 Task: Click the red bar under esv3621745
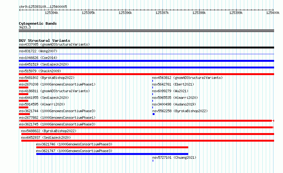[x=146, y=127]
